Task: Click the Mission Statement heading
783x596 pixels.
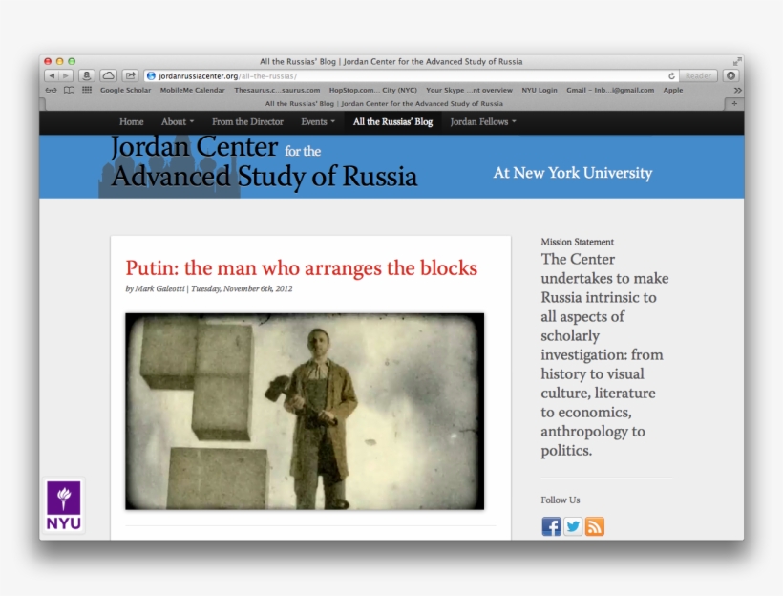Action: pos(577,242)
